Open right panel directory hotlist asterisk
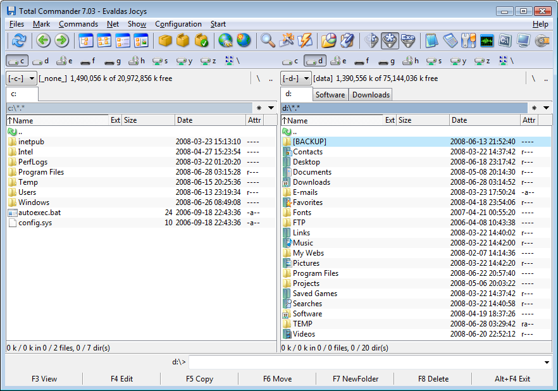 point(534,108)
